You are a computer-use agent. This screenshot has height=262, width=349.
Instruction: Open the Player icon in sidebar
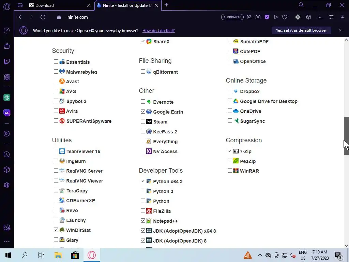[x=7, y=133]
